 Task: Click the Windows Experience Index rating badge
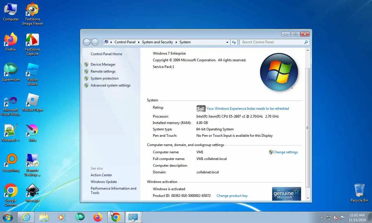pyautogui.click(x=201, y=109)
